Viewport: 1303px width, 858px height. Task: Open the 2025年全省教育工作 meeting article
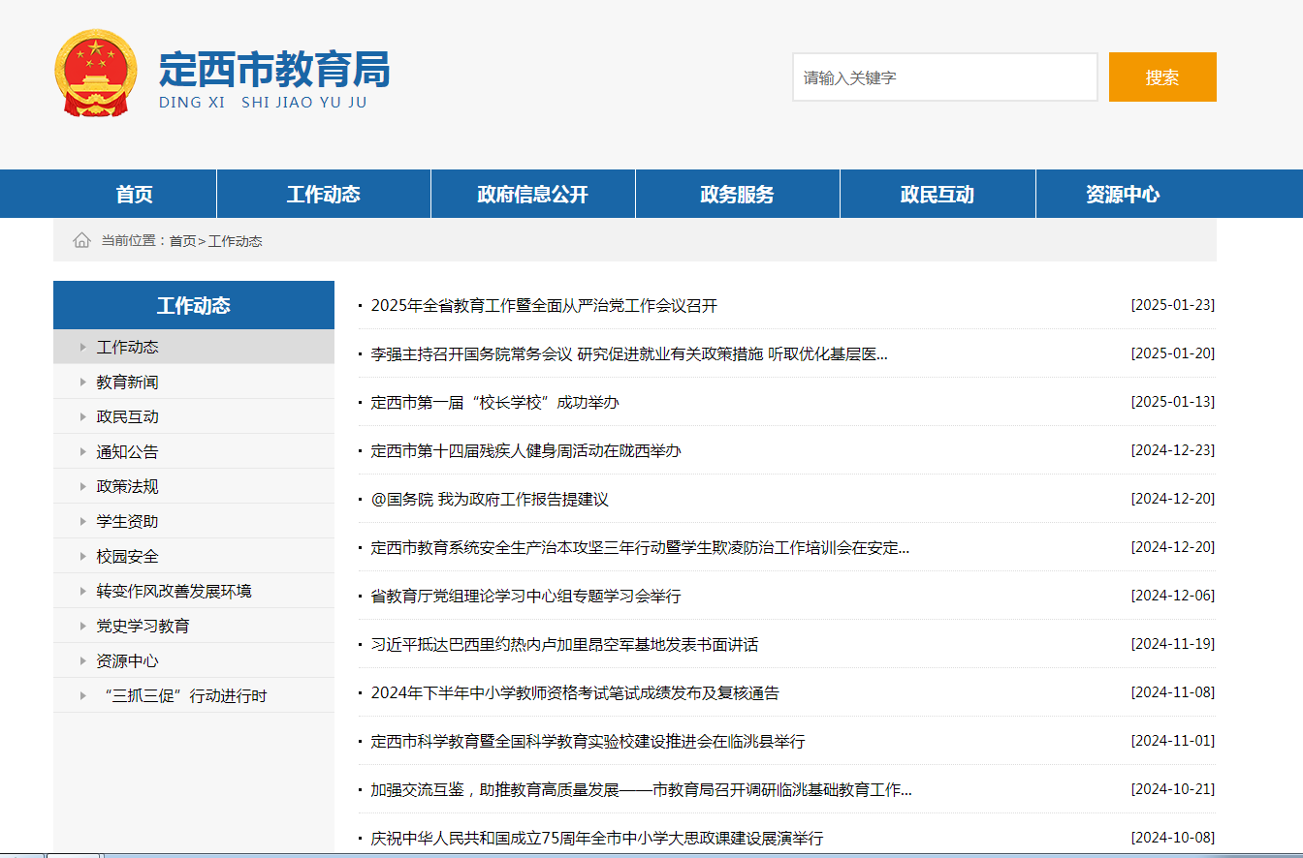coord(544,306)
